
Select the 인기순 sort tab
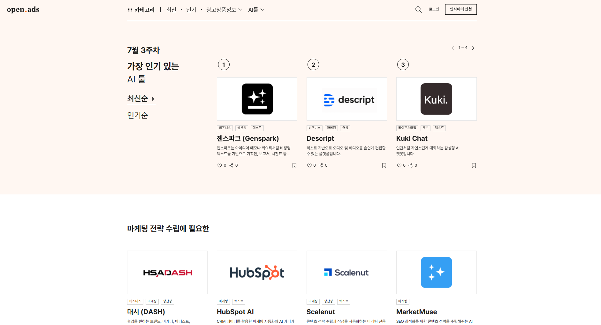pyautogui.click(x=138, y=115)
